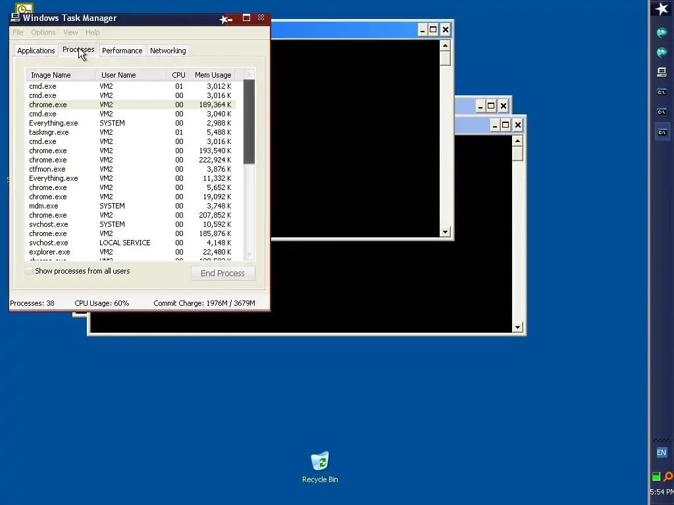
Task: Open the orange Everything search tray icon
Action: [x=668, y=476]
